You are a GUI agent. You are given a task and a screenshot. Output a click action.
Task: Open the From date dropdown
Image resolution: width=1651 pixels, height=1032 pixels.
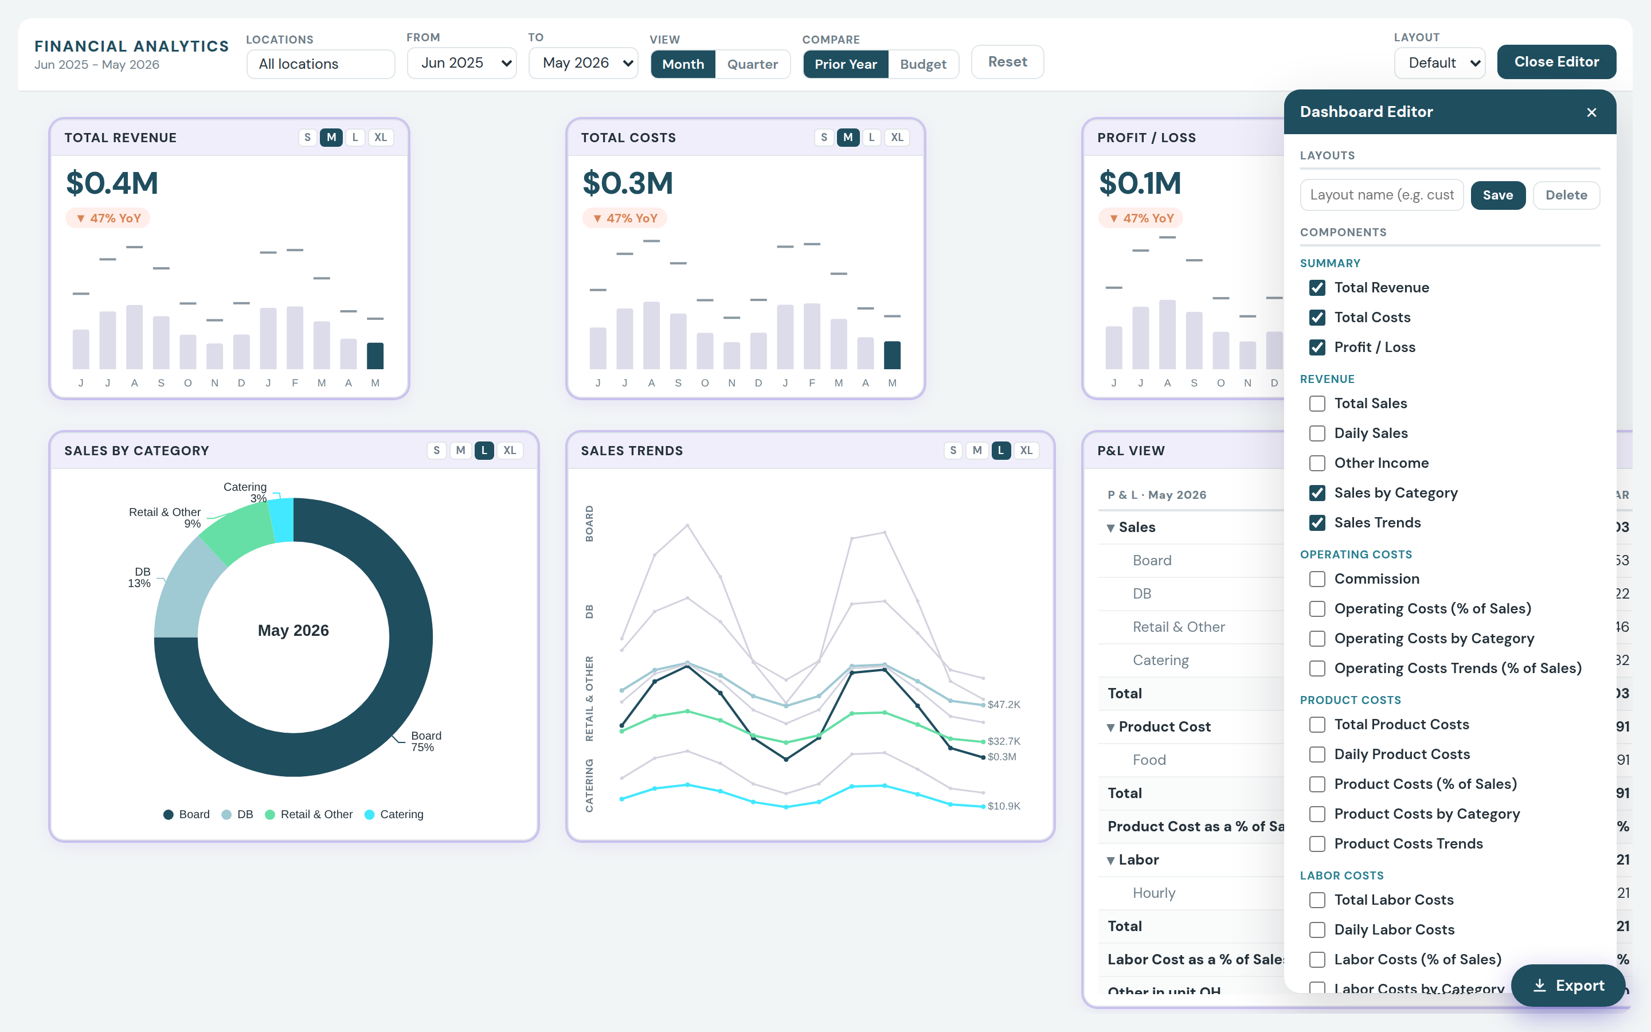(462, 63)
